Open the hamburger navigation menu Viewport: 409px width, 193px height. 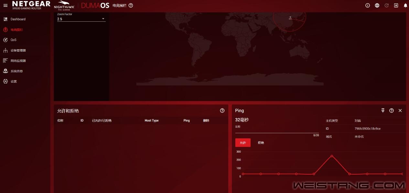click(5, 5)
